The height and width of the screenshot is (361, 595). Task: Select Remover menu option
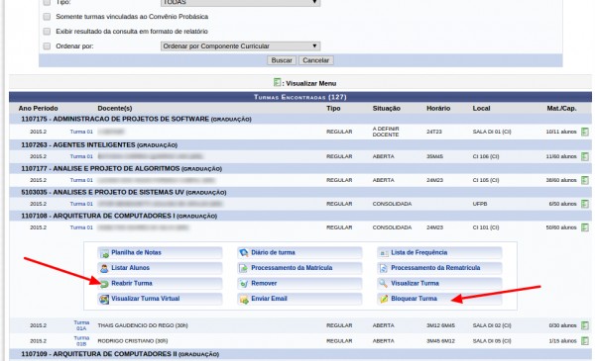[x=299, y=283]
